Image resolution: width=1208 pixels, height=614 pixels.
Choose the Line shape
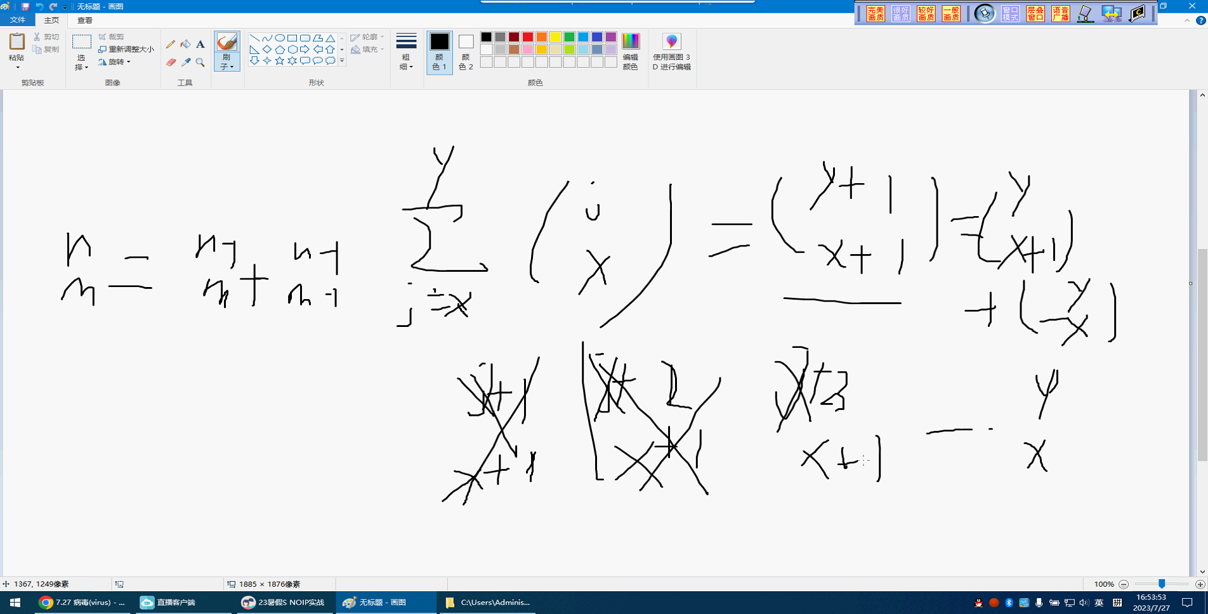tap(254, 38)
